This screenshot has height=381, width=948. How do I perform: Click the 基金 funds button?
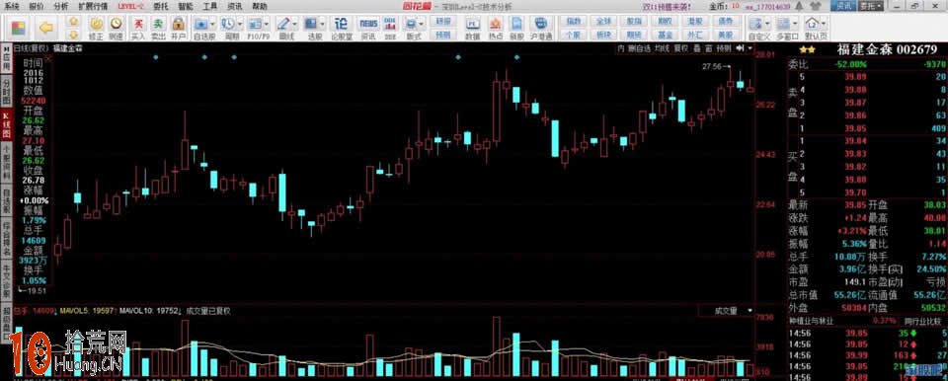(665, 35)
